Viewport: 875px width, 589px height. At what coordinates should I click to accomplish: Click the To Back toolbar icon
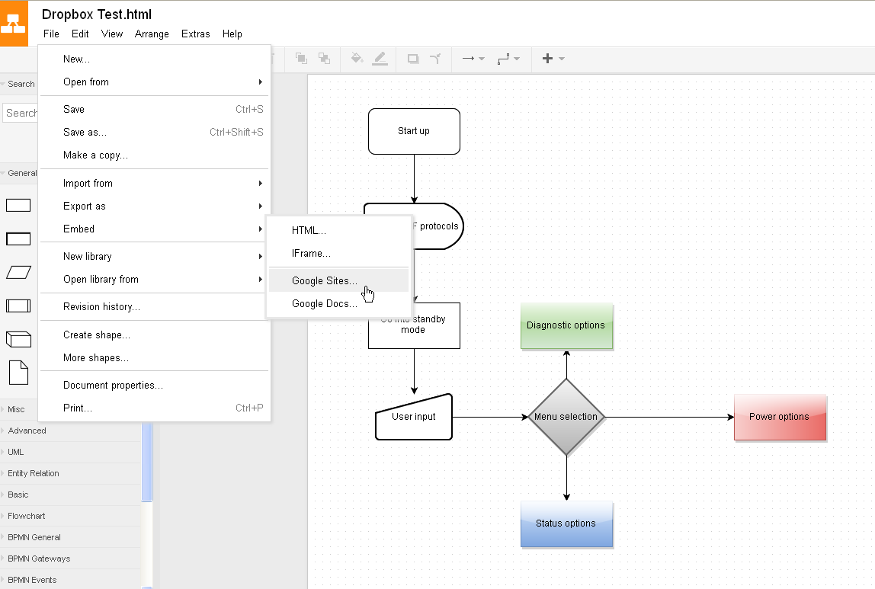324,58
